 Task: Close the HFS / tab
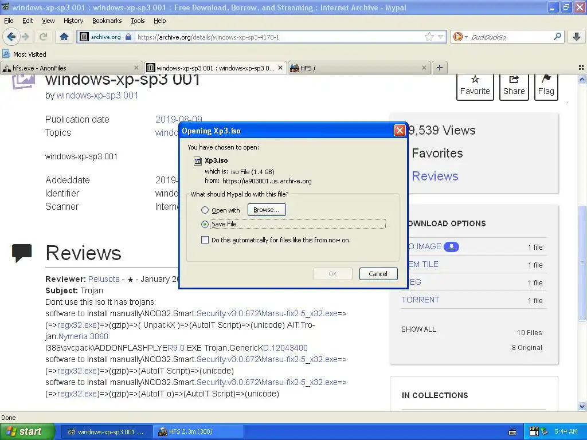pos(424,68)
